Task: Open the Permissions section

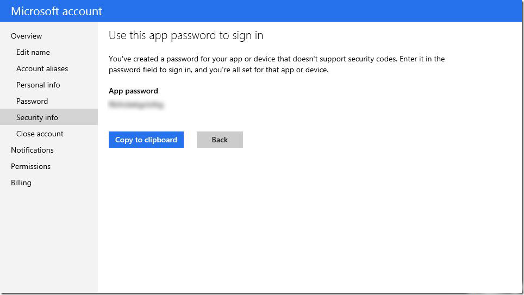Action: pos(30,166)
